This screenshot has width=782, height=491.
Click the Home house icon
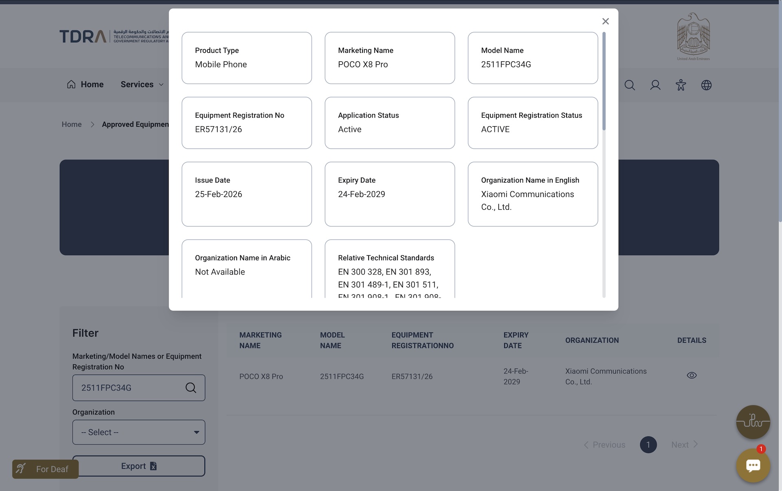coord(71,84)
